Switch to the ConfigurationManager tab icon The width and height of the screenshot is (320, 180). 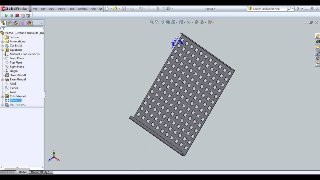16,23
